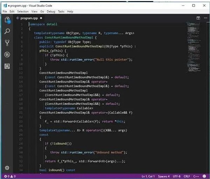Open the Go menu
Screen dimensions: 210x179
click(42, 12)
